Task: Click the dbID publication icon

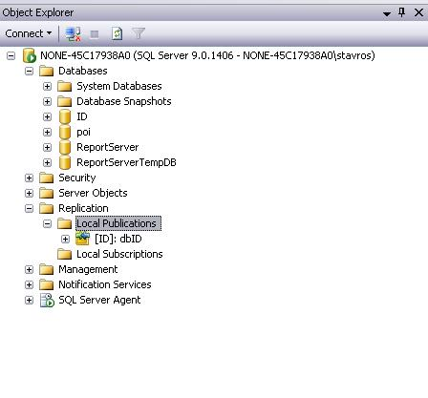Action: click(x=82, y=239)
